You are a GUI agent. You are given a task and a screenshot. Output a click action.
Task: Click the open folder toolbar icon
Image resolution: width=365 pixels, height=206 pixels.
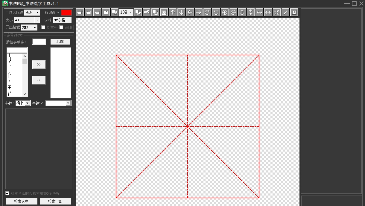coord(89,12)
